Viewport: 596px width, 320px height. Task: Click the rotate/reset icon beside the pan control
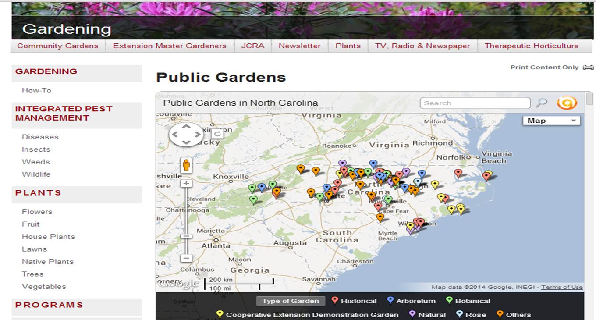(x=217, y=134)
